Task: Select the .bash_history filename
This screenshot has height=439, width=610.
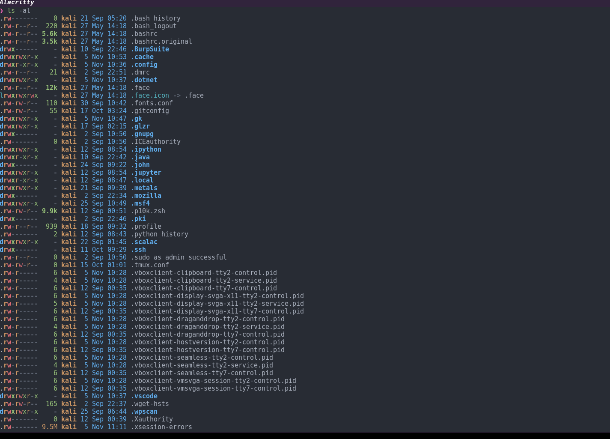Action: point(156,18)
